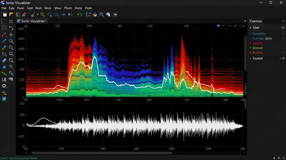Image resolution: width=286 pixels, height=160 pixels.
Task: Expand the red Zonne tree item
Action: pyautogui.click(x=251, y=43)
